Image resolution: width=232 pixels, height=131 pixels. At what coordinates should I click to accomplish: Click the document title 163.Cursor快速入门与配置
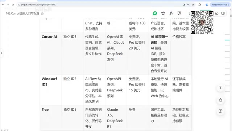(22, 13)
